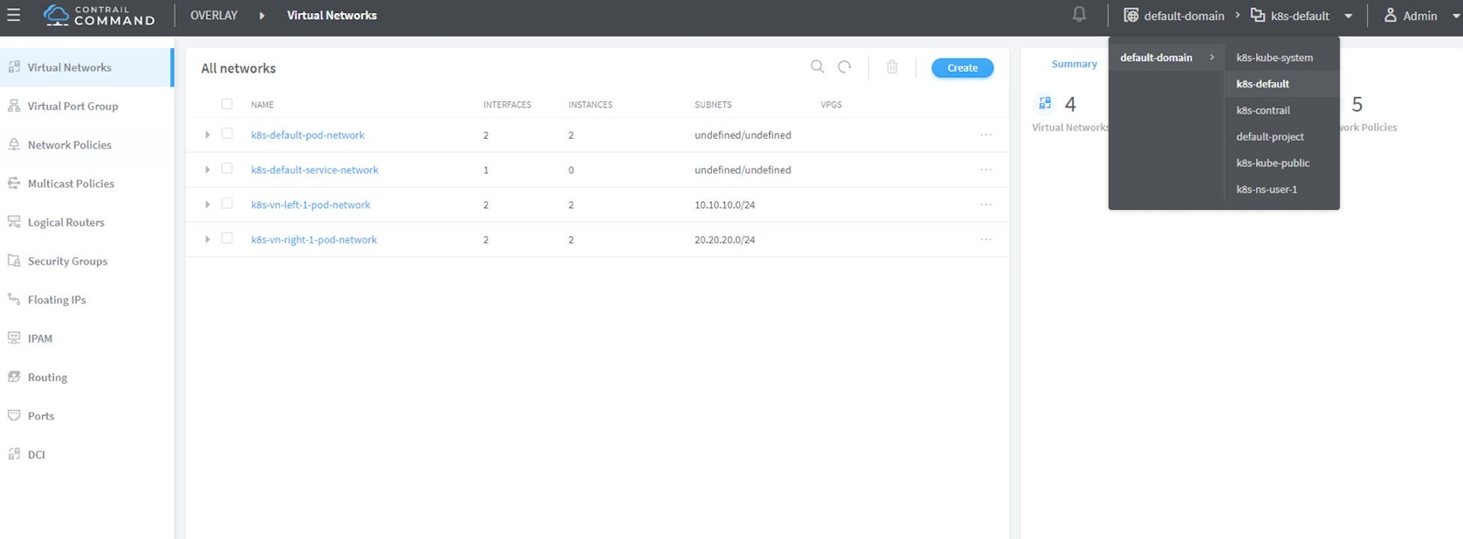Viewport: 1463px width, 539px height.
Task: Switch to the Summary tab
Action: coord(1074,64)
